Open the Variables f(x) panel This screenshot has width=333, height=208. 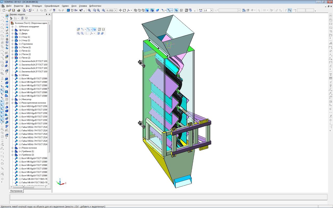pos(76,10)
